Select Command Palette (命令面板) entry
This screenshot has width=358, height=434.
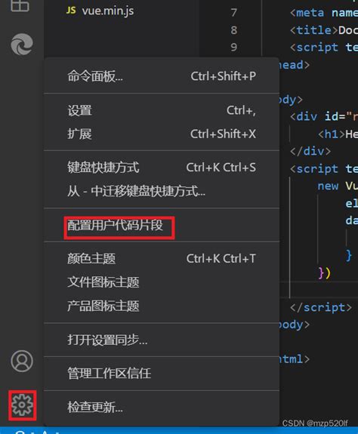[x=162, y=76]
